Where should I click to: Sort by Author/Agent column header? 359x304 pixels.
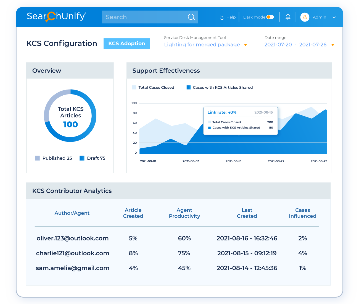(72, 213)
